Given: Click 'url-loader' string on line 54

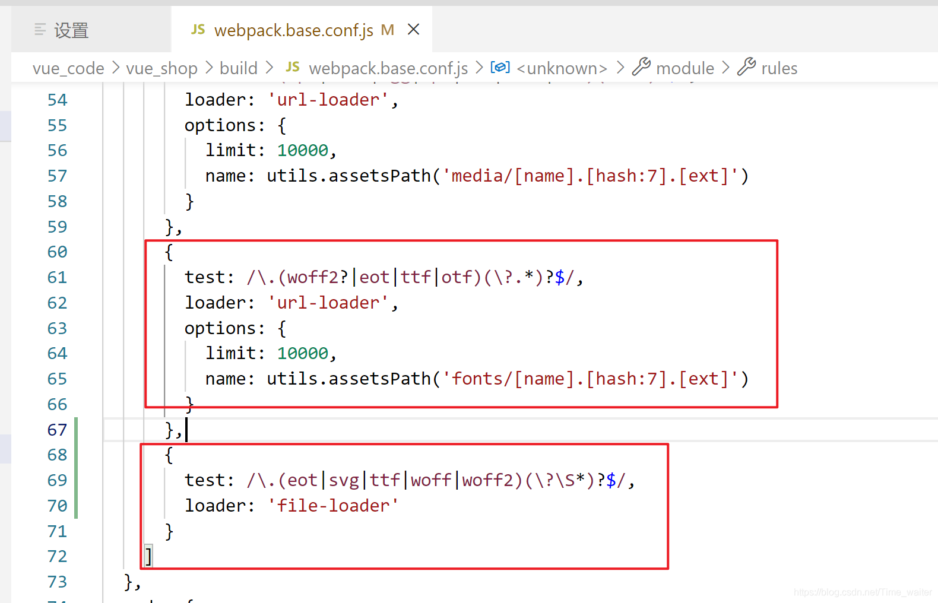Looking at the screenshot, I should [328, 100].
